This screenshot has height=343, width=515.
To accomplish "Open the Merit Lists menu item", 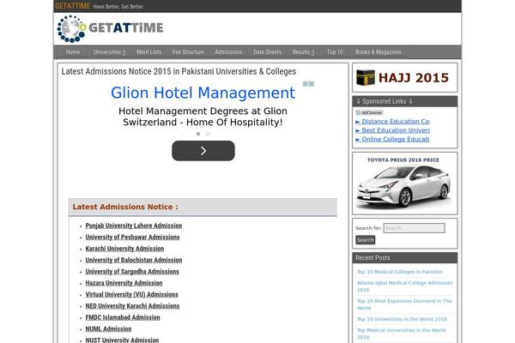I will pos(148,52).
